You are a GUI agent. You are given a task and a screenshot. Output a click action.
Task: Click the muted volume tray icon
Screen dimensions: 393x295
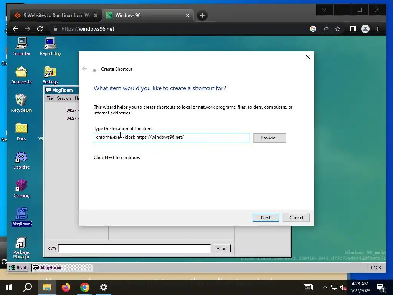point(343,287)
